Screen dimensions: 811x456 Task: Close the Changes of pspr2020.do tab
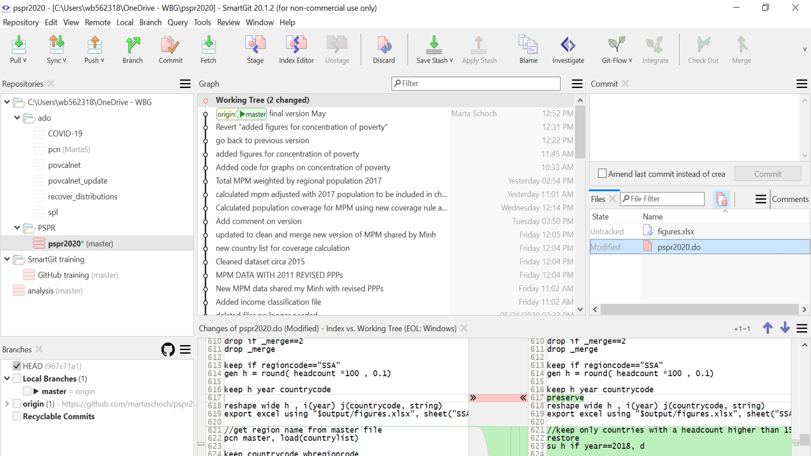[464, 328]
